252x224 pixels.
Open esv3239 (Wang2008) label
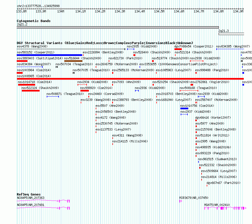pos(96,100)
